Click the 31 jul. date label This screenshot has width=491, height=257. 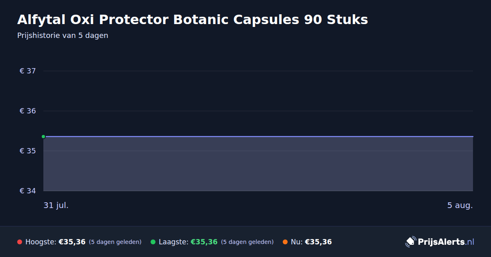56,205
